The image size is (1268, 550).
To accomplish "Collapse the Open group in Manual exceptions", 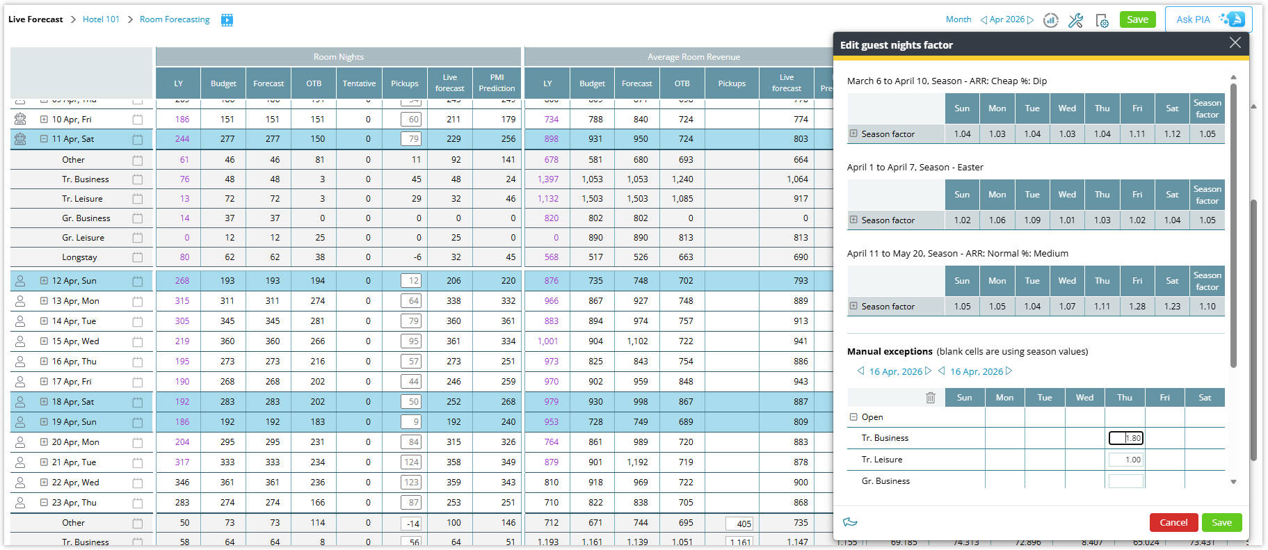I will click(x=853, y=417).
